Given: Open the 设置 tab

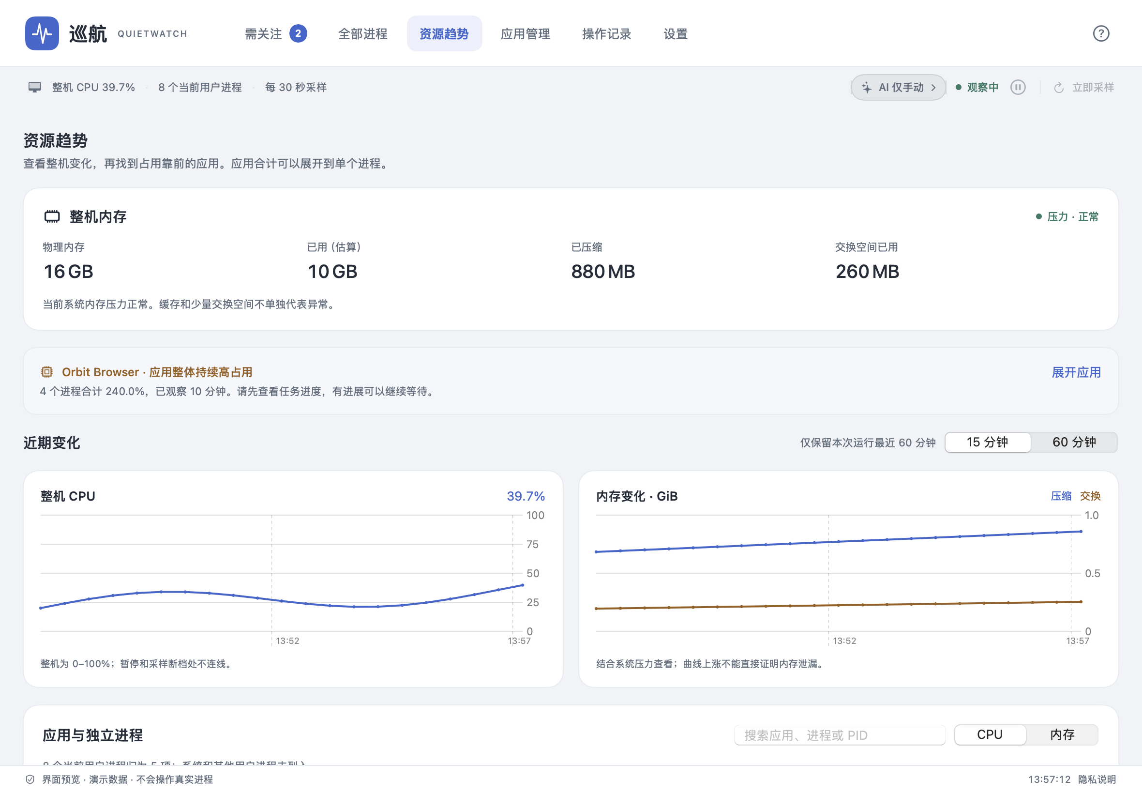Looking at the screenshot, I should (675, 33).
